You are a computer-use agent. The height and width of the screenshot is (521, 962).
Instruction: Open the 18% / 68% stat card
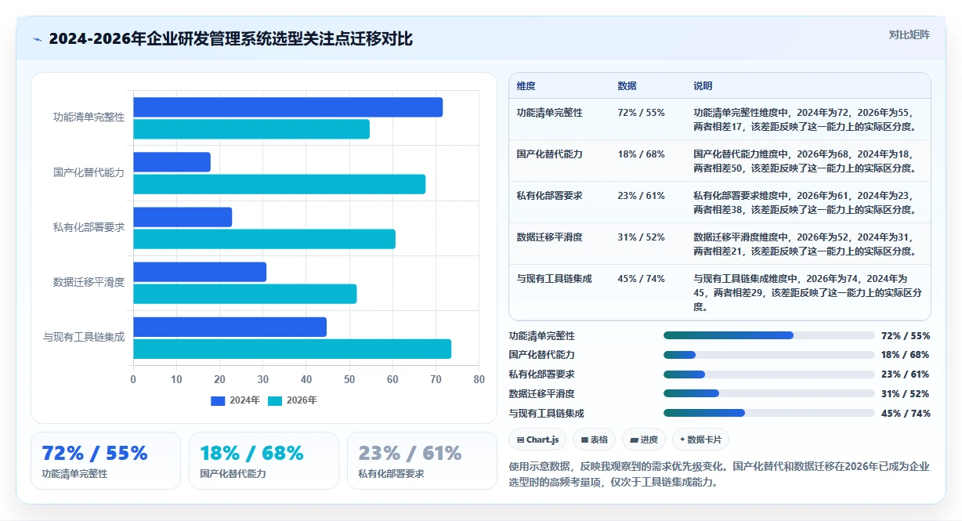tap(263, 461)
